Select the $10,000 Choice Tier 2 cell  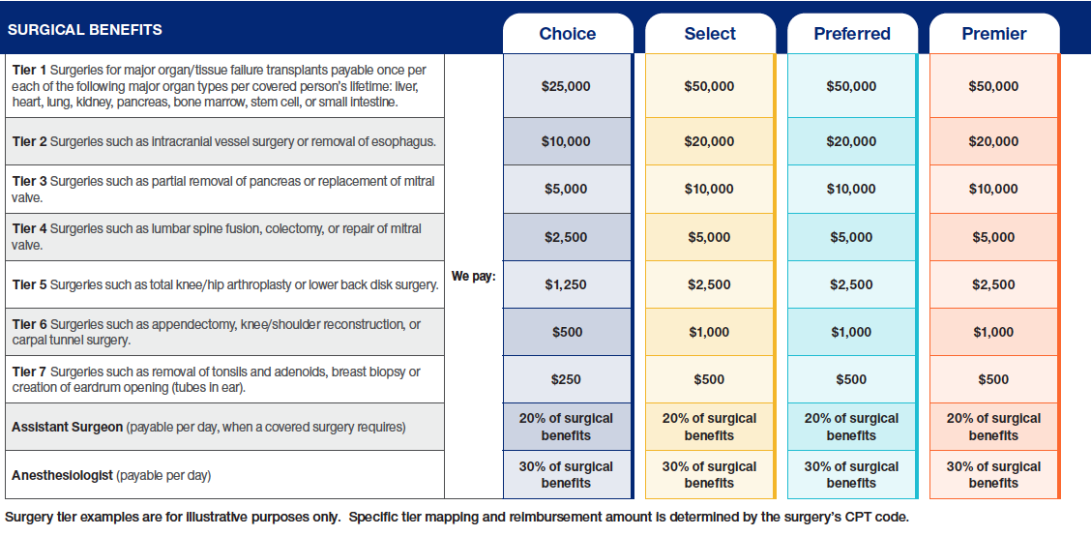(x=566, y=141)
